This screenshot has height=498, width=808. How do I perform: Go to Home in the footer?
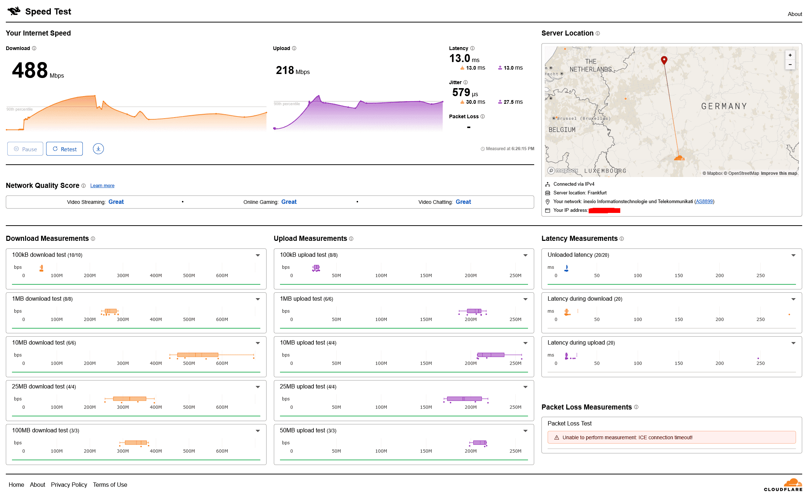(16, 485)
